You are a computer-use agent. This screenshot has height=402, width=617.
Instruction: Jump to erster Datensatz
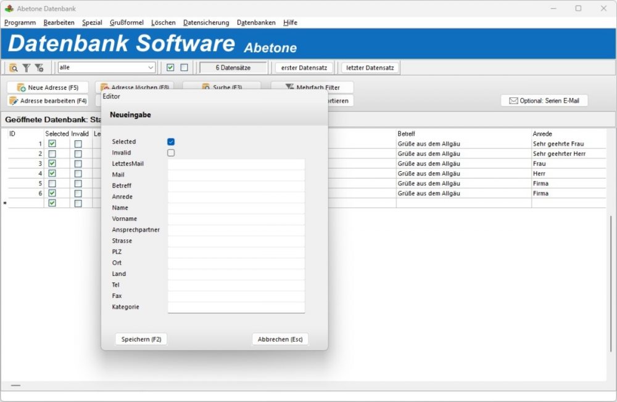[304, 68]
